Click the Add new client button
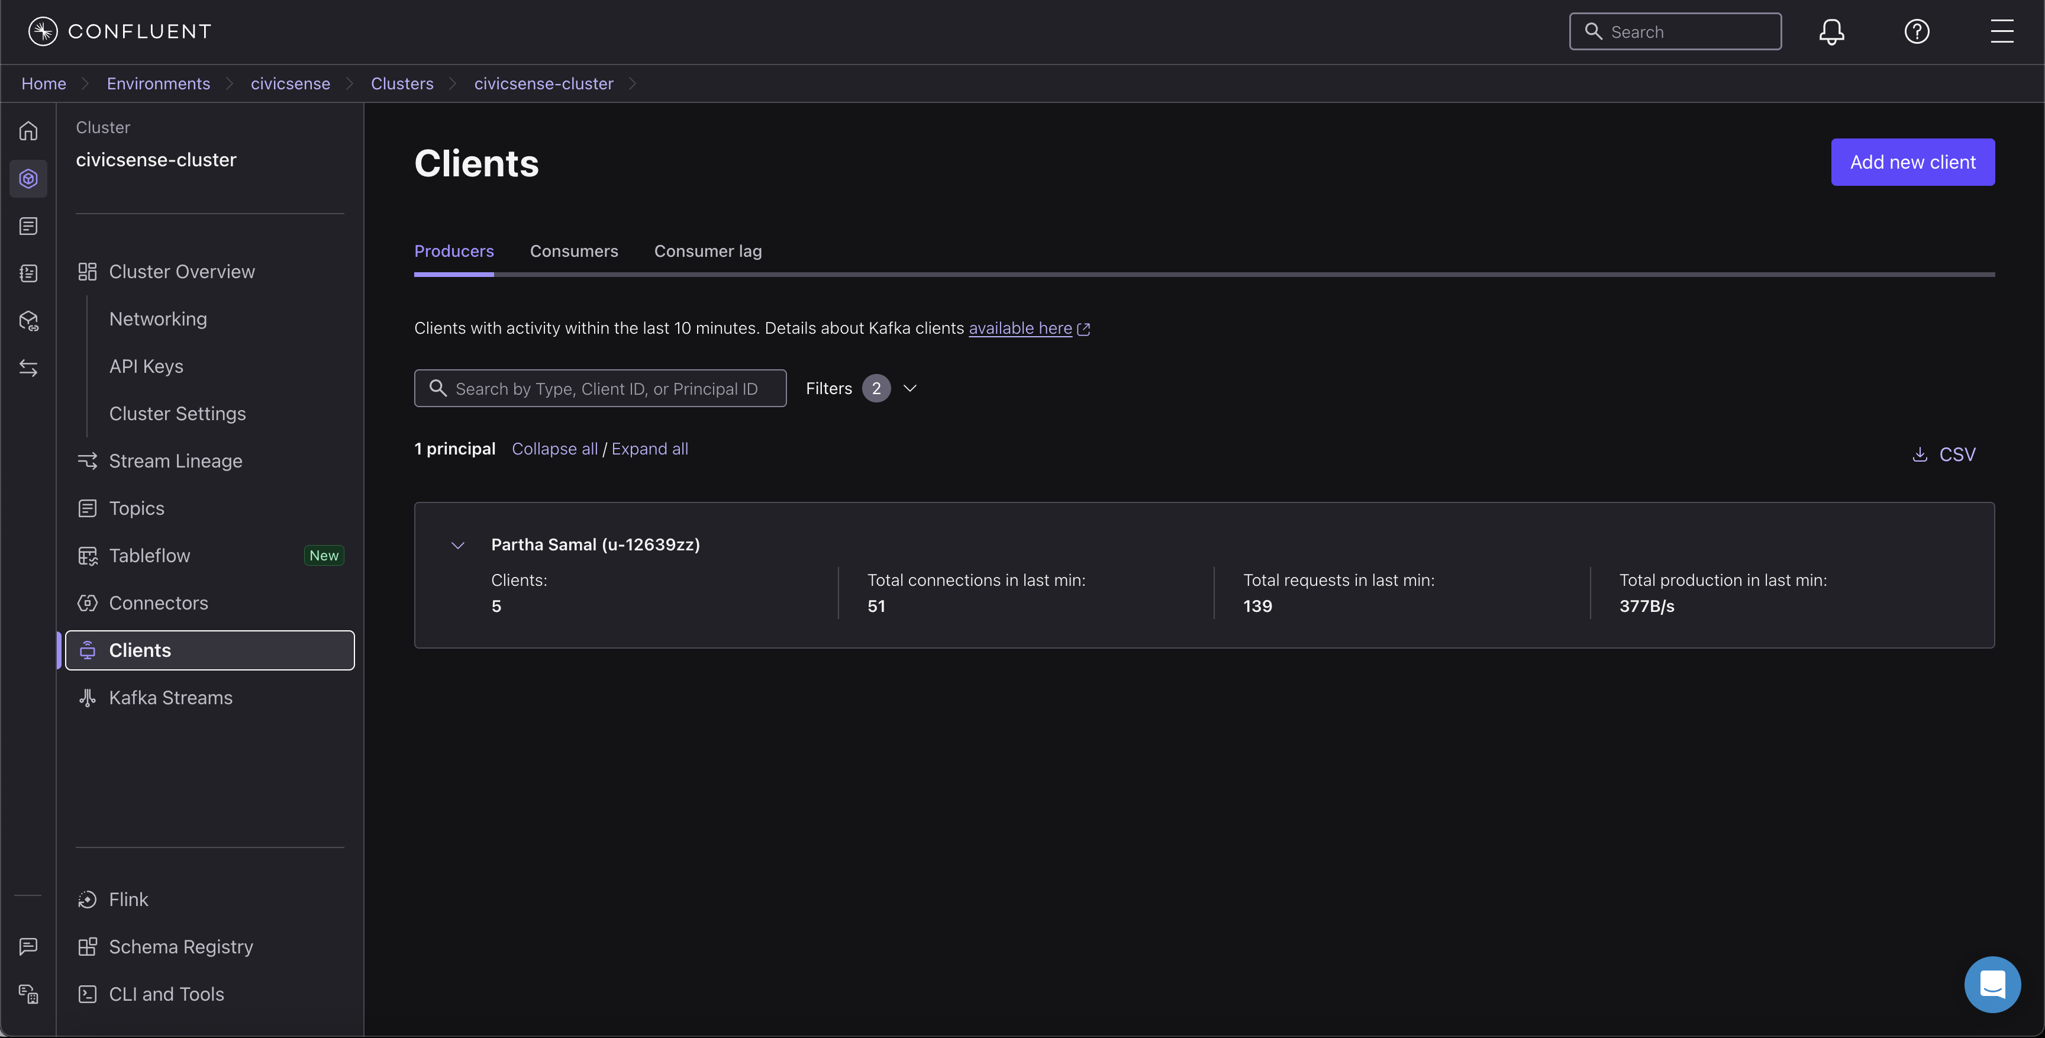Image resolution: width=2045 pixels, height=1038 pixels. click(x=1912, y=162)
